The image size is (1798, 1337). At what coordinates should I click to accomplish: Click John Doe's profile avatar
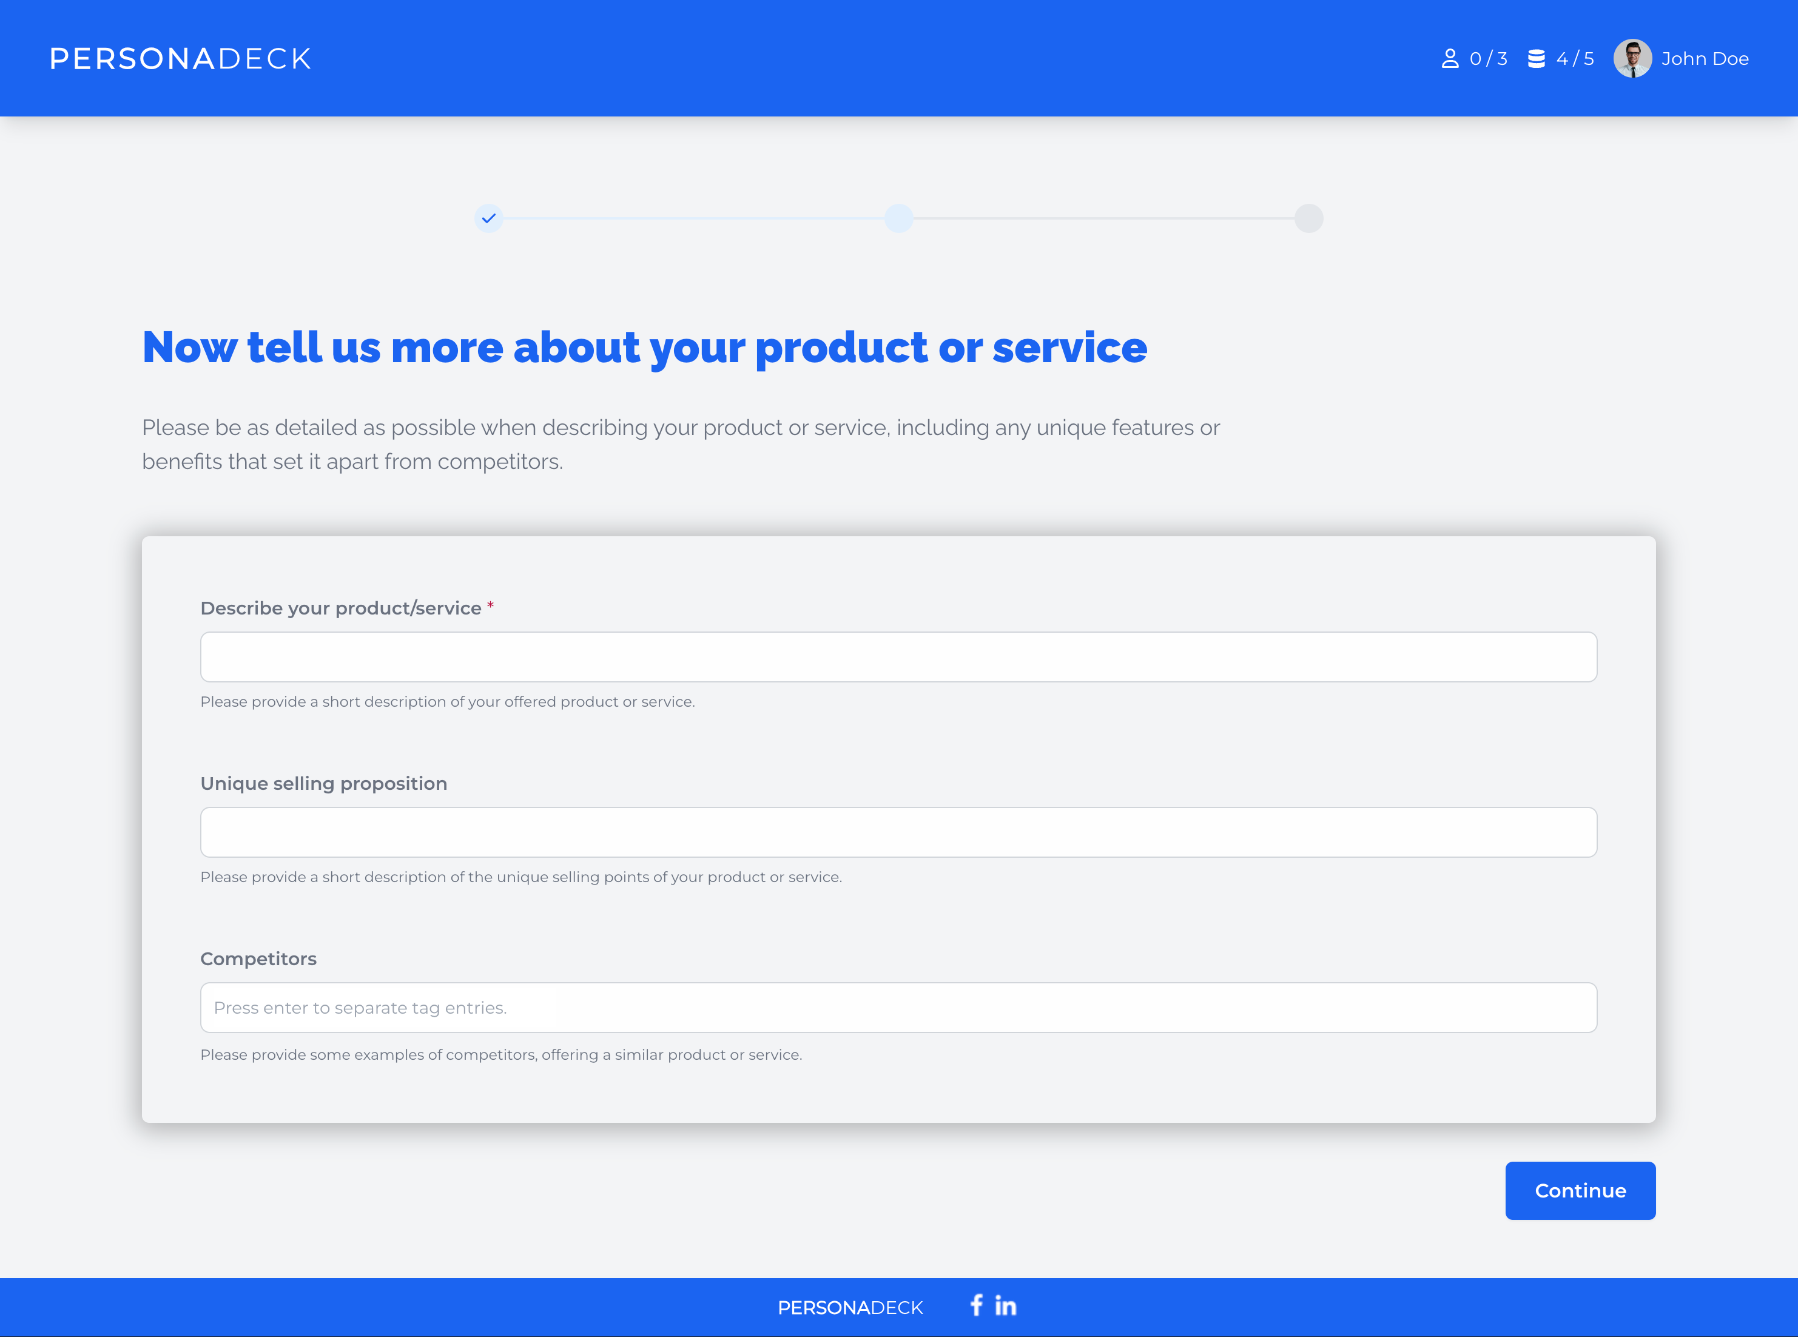[1632, 58]
